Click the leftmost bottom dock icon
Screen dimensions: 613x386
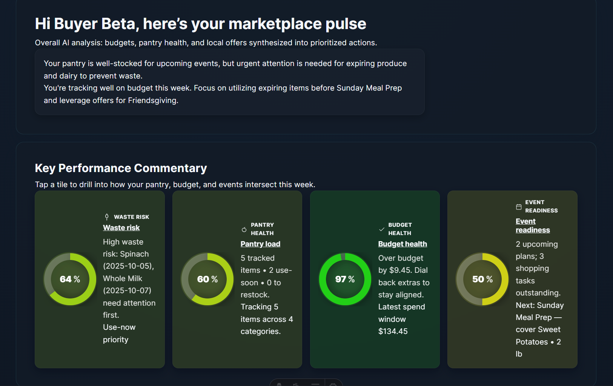point(279,384)
